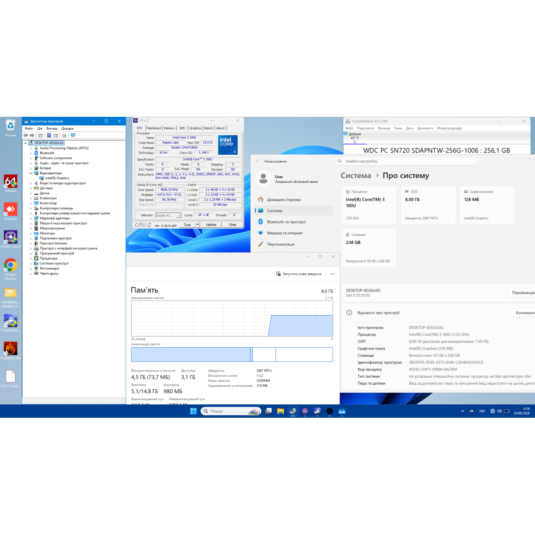Open Персоналізація in Settings sidebar
535x535 pixels.
pos(294,244)
